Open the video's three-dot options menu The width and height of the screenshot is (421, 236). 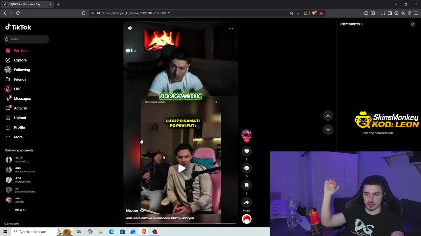[231, 28]
